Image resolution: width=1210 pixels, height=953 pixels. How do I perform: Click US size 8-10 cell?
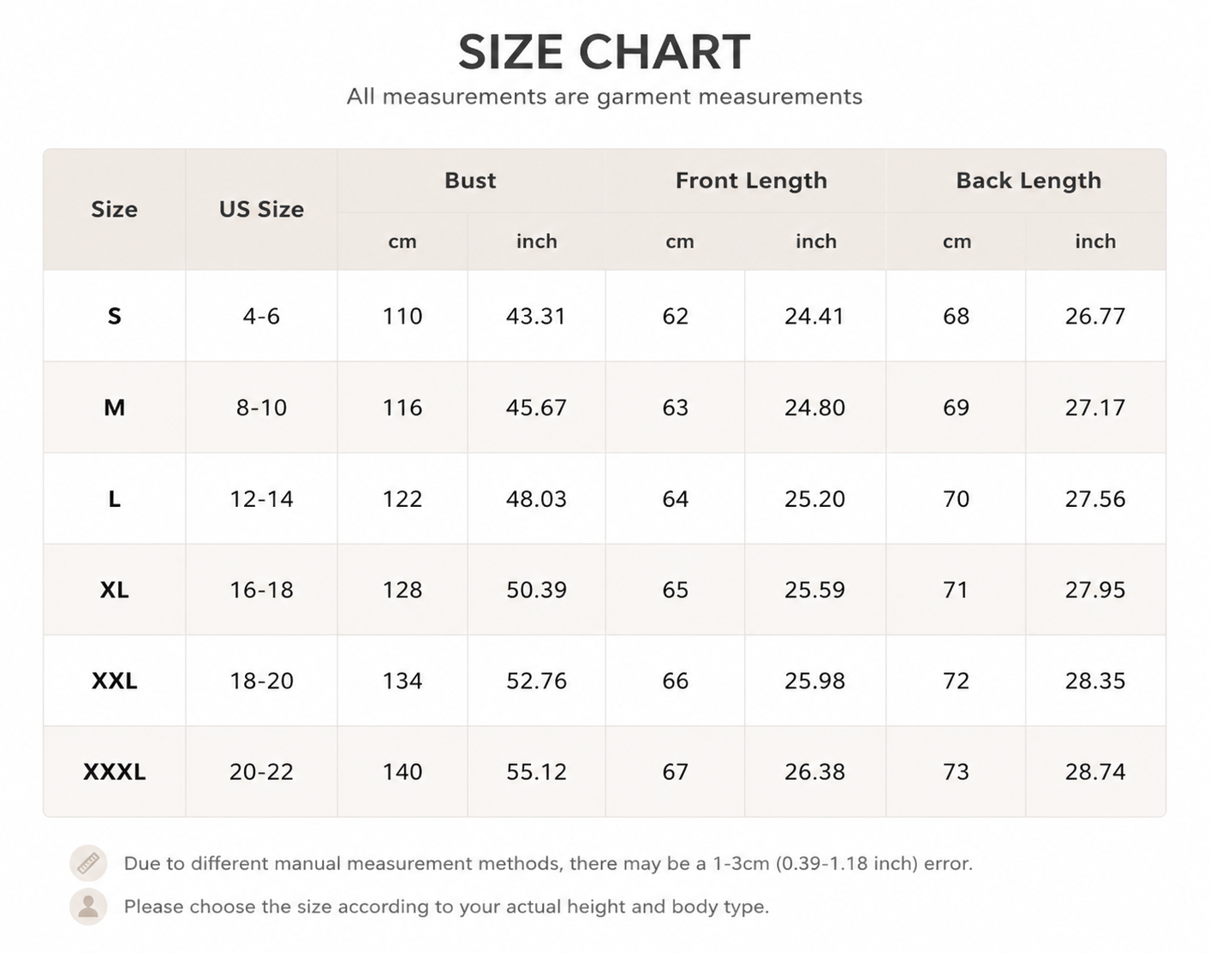pos(261,408)
